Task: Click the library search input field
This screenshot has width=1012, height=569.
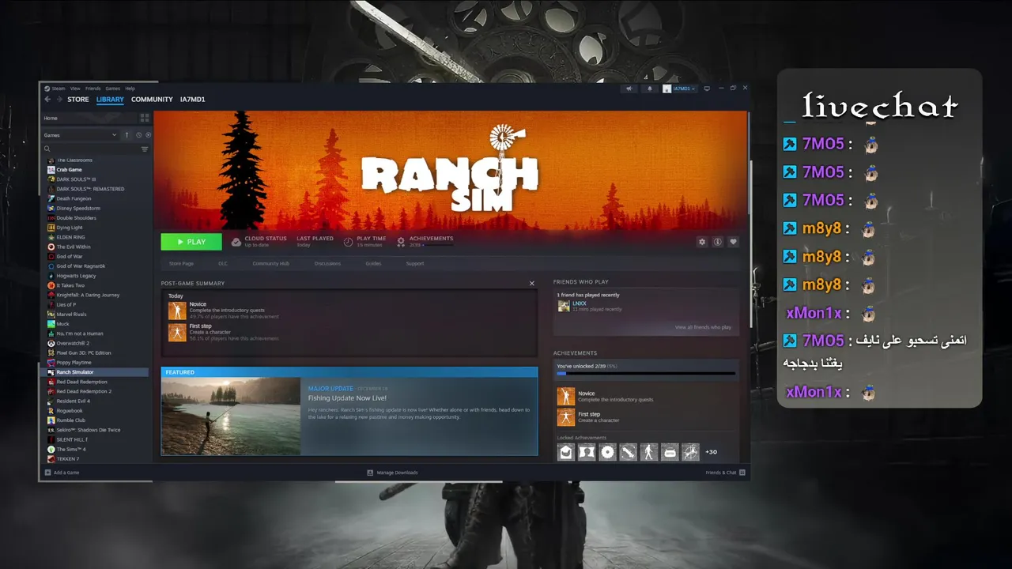Action: pos(95,149)
